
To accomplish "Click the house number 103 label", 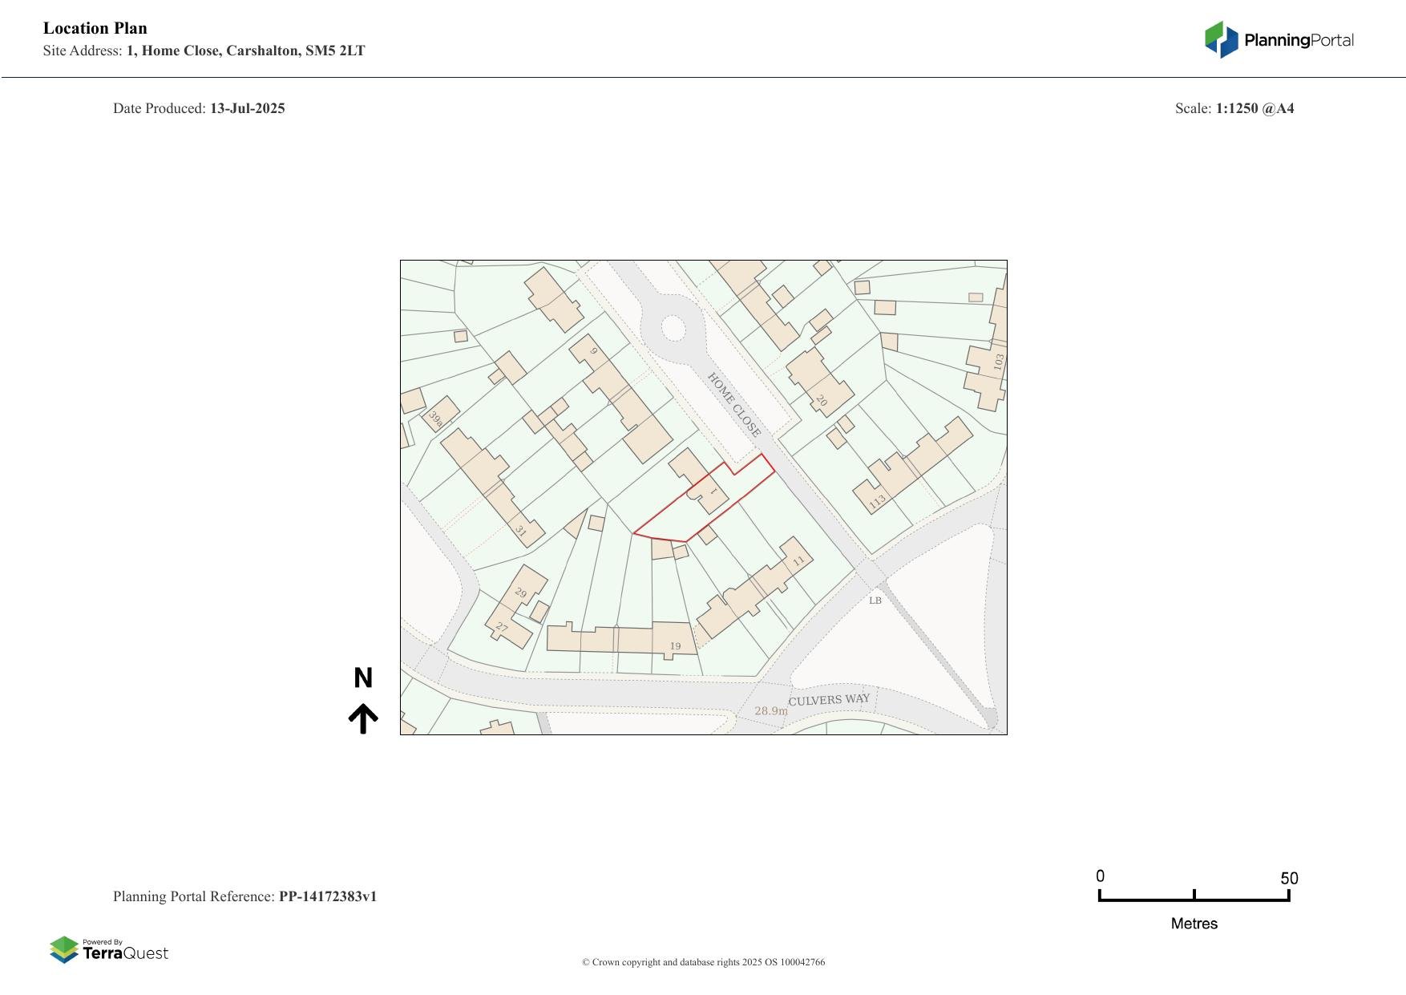I will (x=998, y=362).
